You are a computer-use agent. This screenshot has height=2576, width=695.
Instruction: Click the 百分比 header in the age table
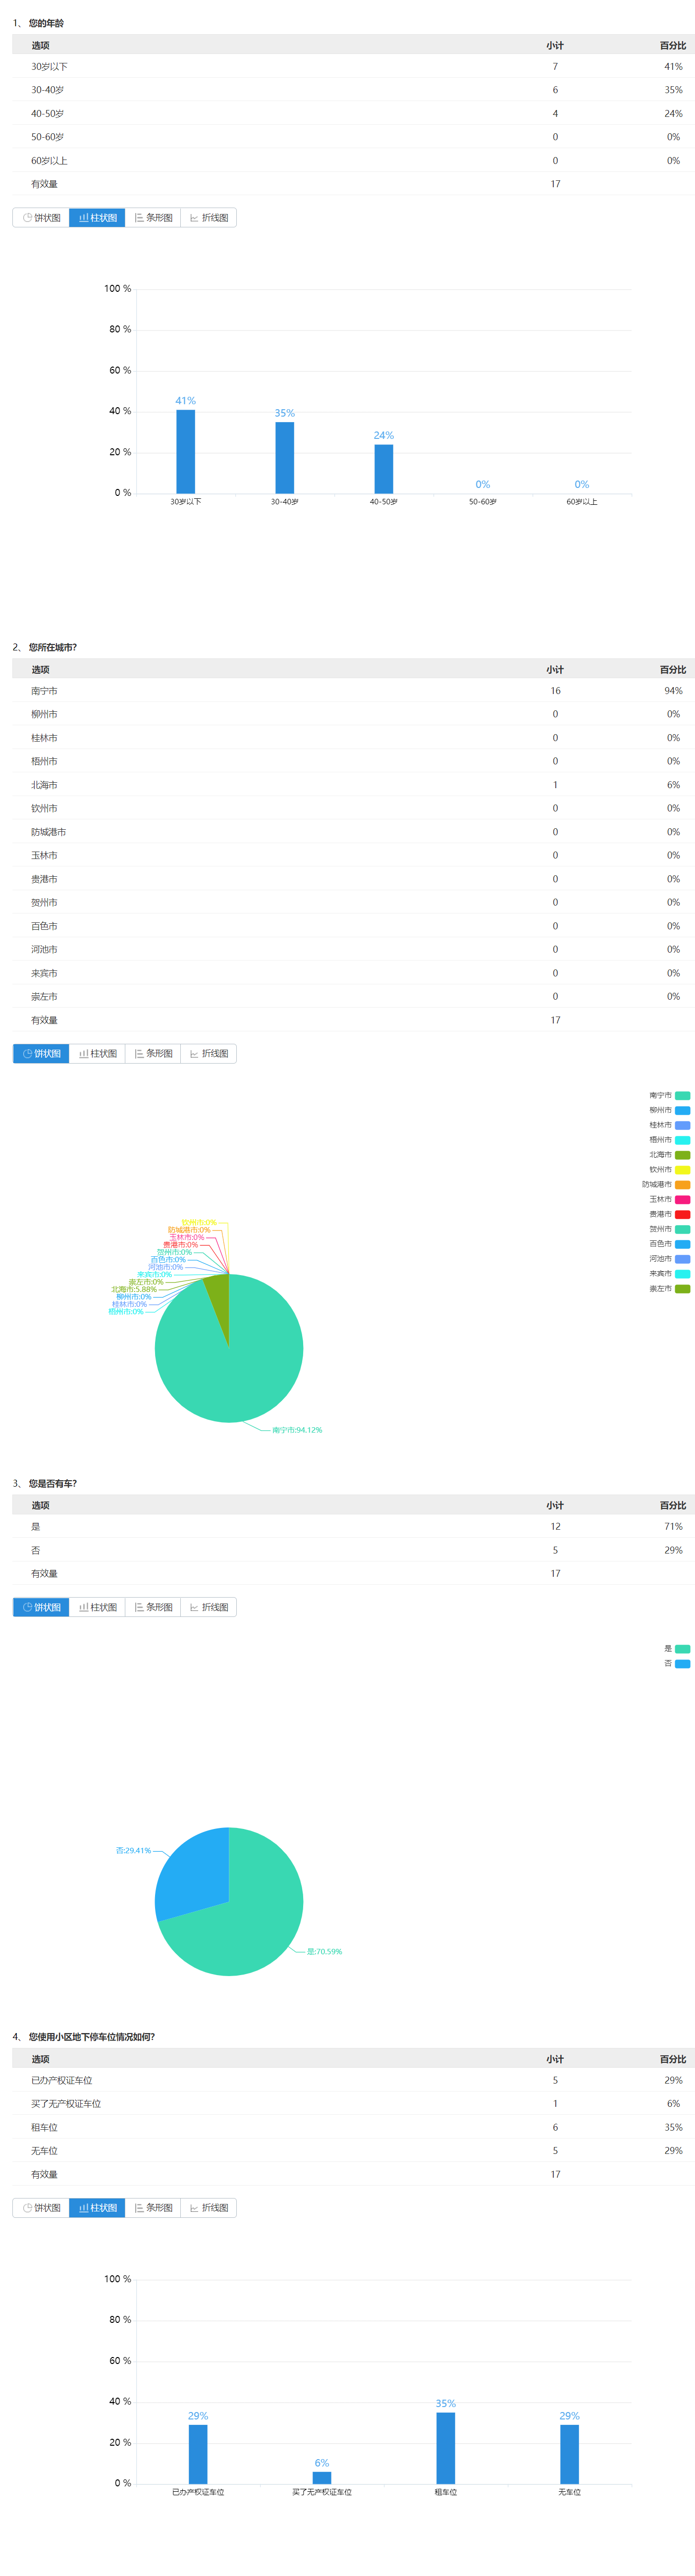coord(672,46)
